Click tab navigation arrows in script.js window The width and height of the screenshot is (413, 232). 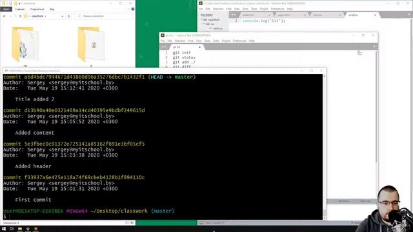[x=233, y=15]
